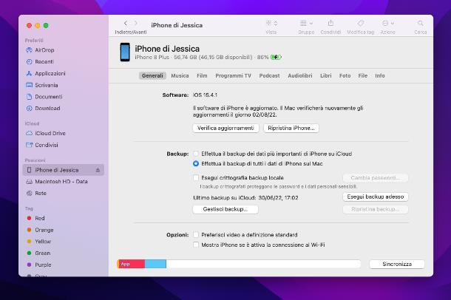Click Ripristina iPhone button
The width and height of the screenshot is (451, 300).
tap(291, 128)
